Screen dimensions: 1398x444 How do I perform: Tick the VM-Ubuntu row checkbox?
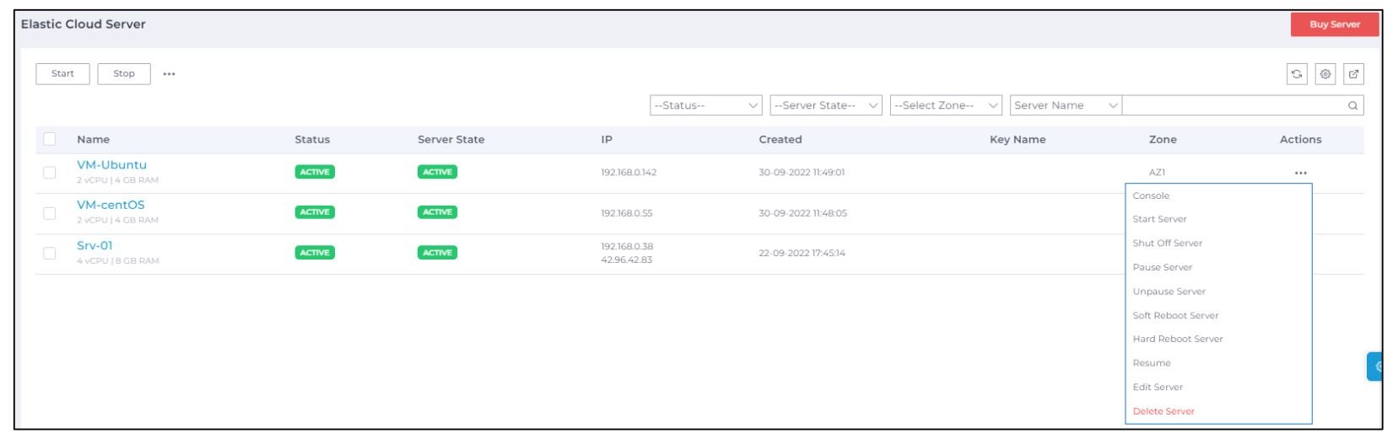[50, 173]
